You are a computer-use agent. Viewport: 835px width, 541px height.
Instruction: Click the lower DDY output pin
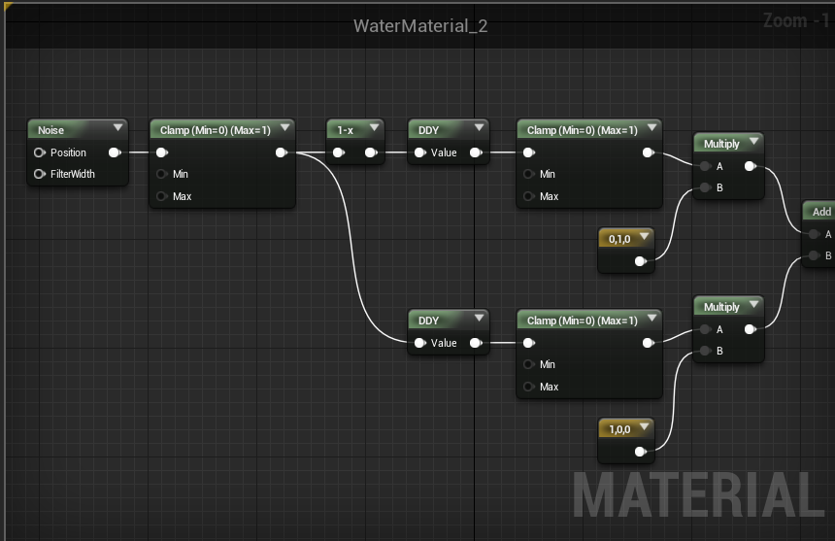476,343
